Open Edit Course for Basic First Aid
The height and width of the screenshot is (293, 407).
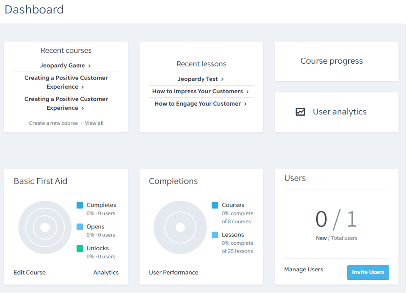(x=30, y=272)
